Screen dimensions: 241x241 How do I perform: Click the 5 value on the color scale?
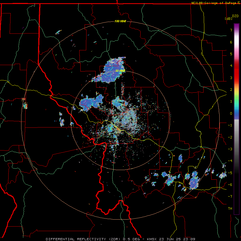[231, 54]
